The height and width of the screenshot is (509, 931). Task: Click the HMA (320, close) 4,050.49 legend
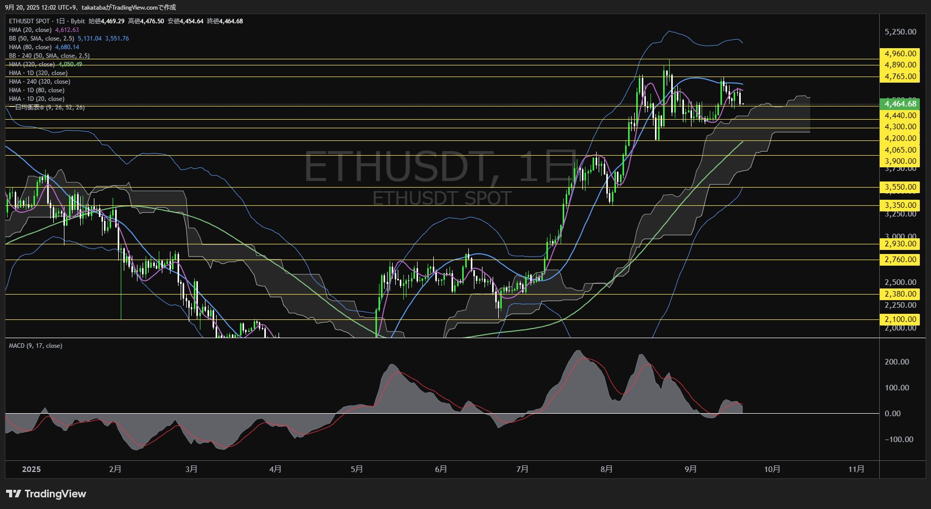tap(46, 64)
